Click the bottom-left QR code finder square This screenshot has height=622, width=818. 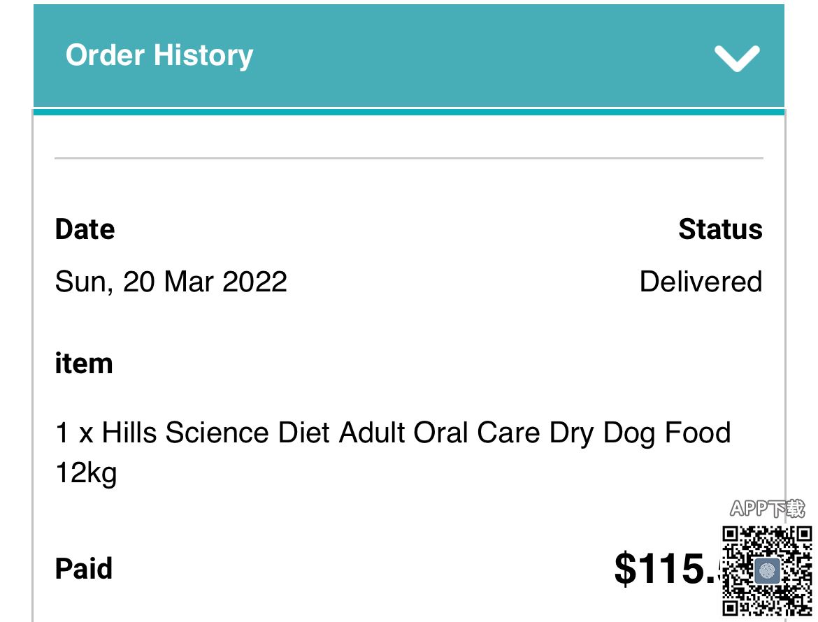pos(731,607)
